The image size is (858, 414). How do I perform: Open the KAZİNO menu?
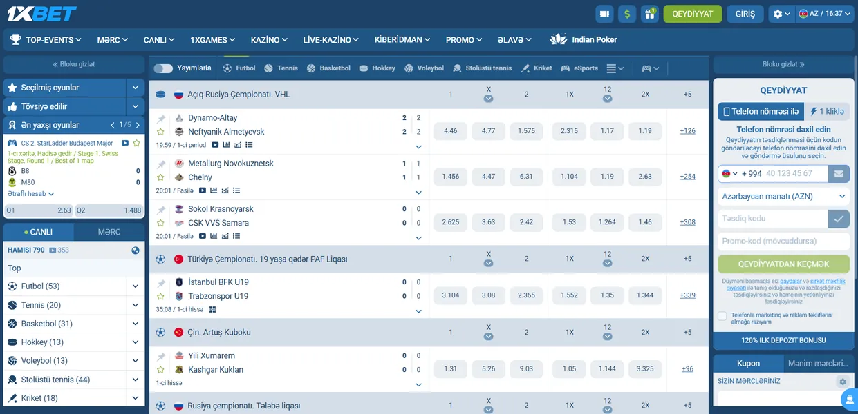click(x=270, y=40)
